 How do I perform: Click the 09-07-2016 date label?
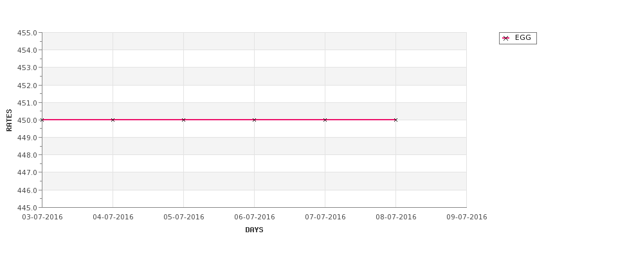tap(467, 217)
